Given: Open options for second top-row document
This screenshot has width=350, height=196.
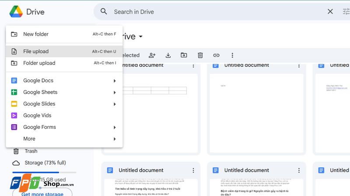Looking at the screenshot, I should pyautogui.click(x=299, y=66).
